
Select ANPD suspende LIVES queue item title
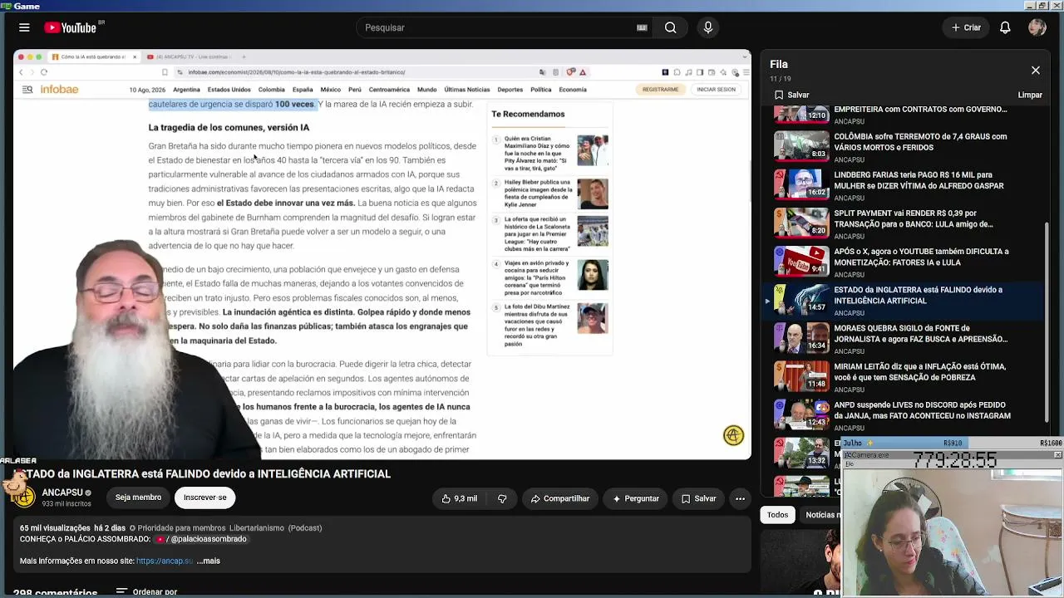click(x=922, y=409)
